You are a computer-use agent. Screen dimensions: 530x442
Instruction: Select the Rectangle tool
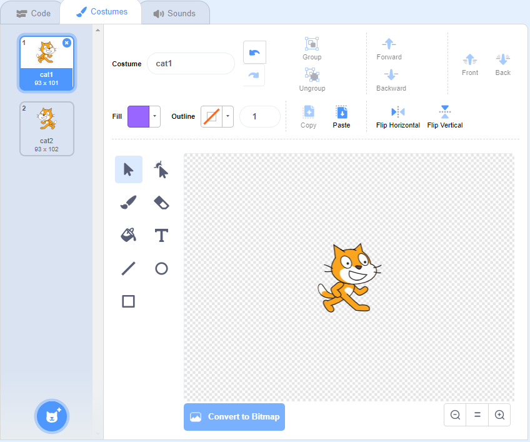tap(129, 301)
